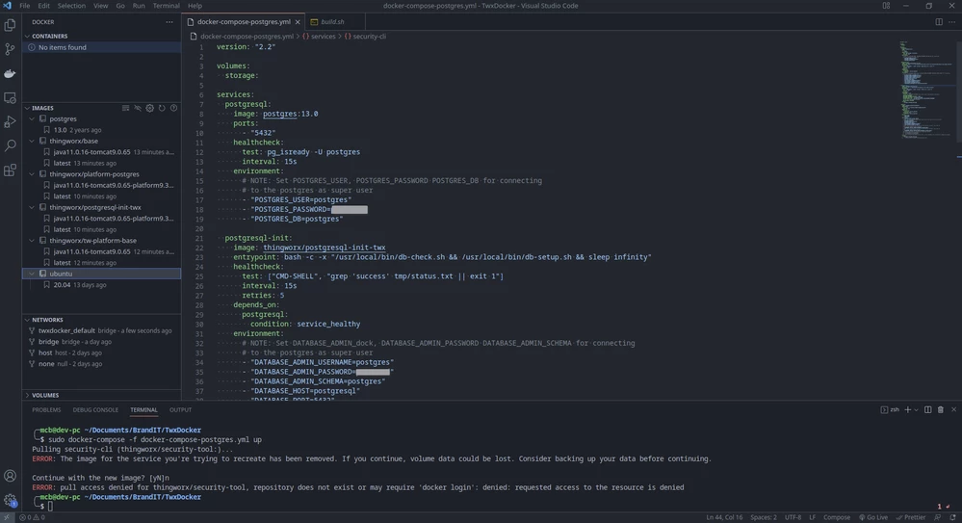Open Ln 44, Col 16 go-to-line
962x523 pixels.
[724, 517]
